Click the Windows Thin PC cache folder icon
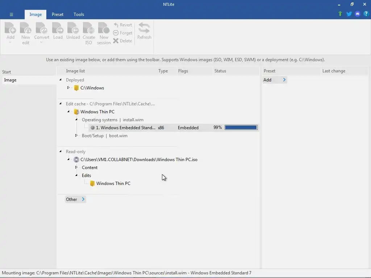 pos(76,112)
